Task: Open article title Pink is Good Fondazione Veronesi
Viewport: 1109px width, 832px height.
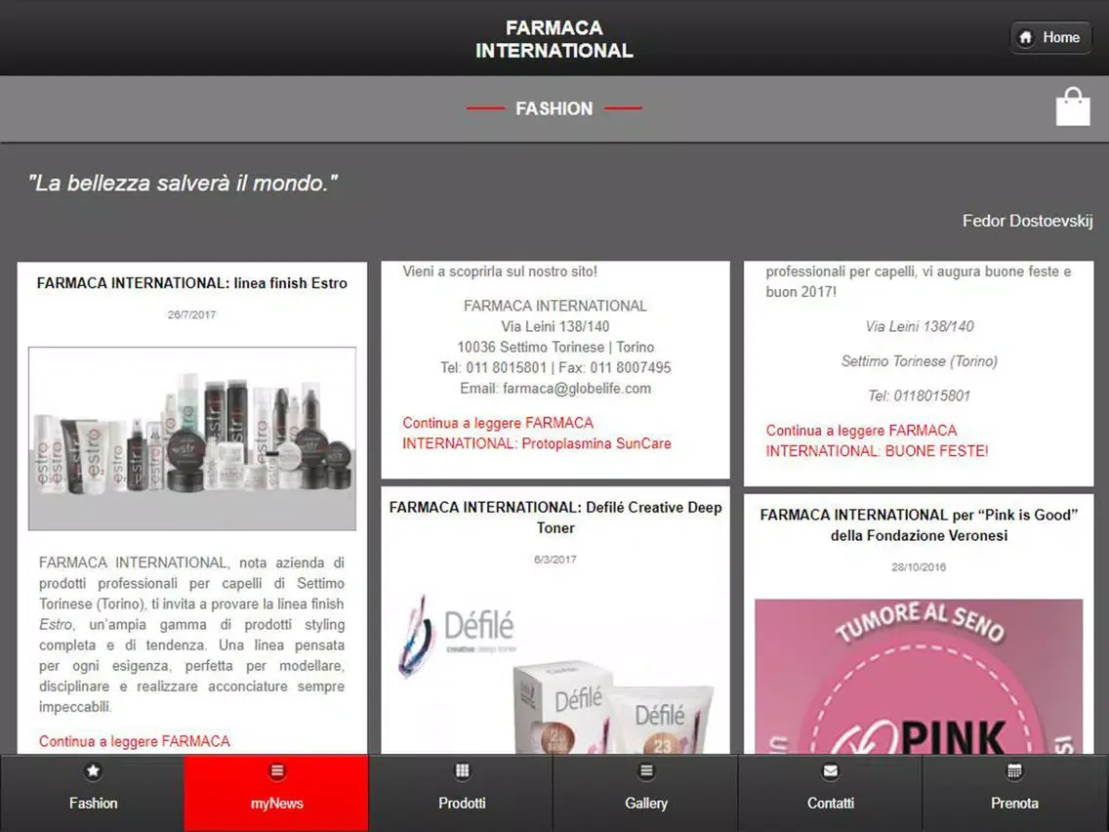Action: pyautogui.click(x=919, y=525)
